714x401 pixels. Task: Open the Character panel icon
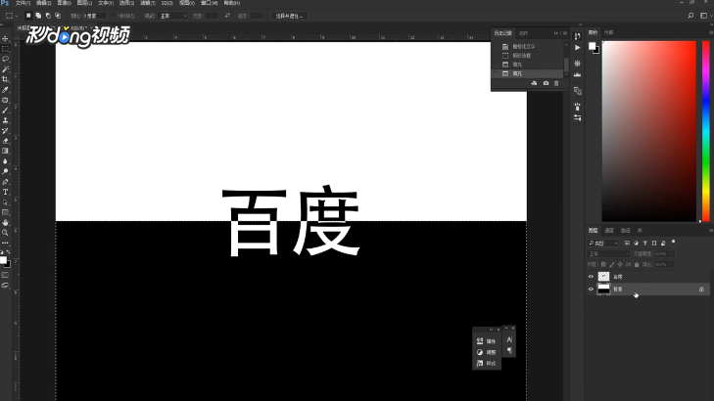point(509,339)
